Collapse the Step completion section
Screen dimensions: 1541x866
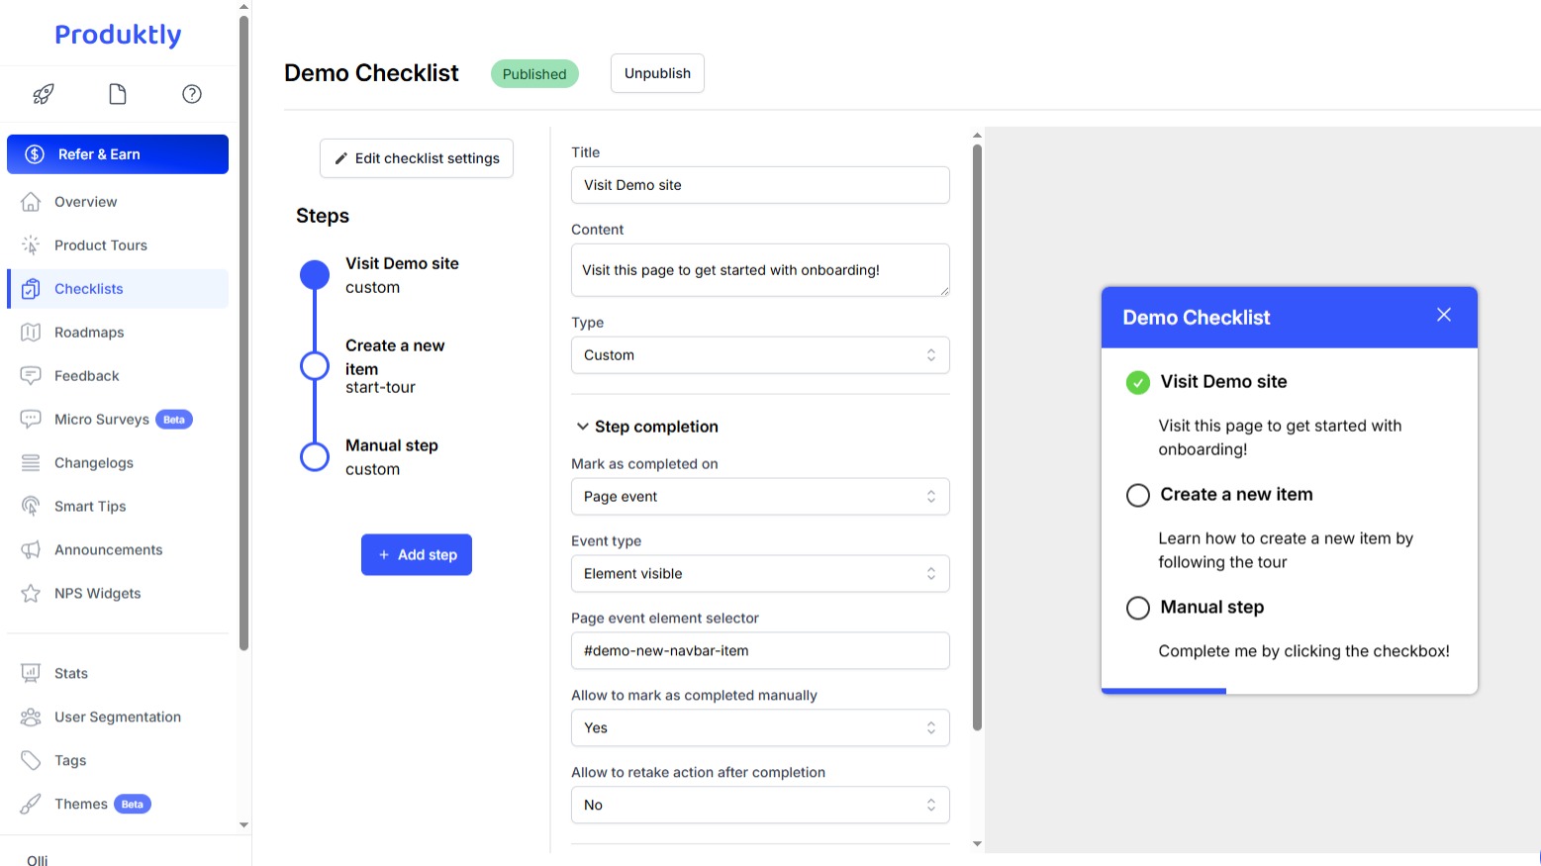(x=583, y=427)
